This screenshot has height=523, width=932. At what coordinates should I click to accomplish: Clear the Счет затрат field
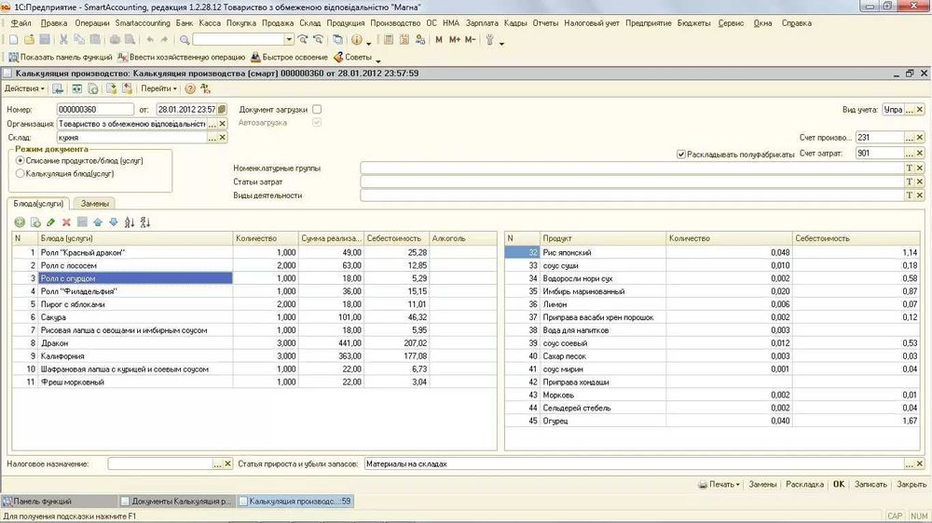pos(920,153)
